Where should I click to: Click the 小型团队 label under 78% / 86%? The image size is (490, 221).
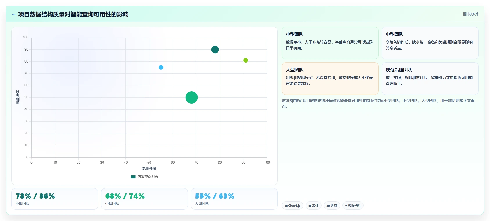coord(22,204)
